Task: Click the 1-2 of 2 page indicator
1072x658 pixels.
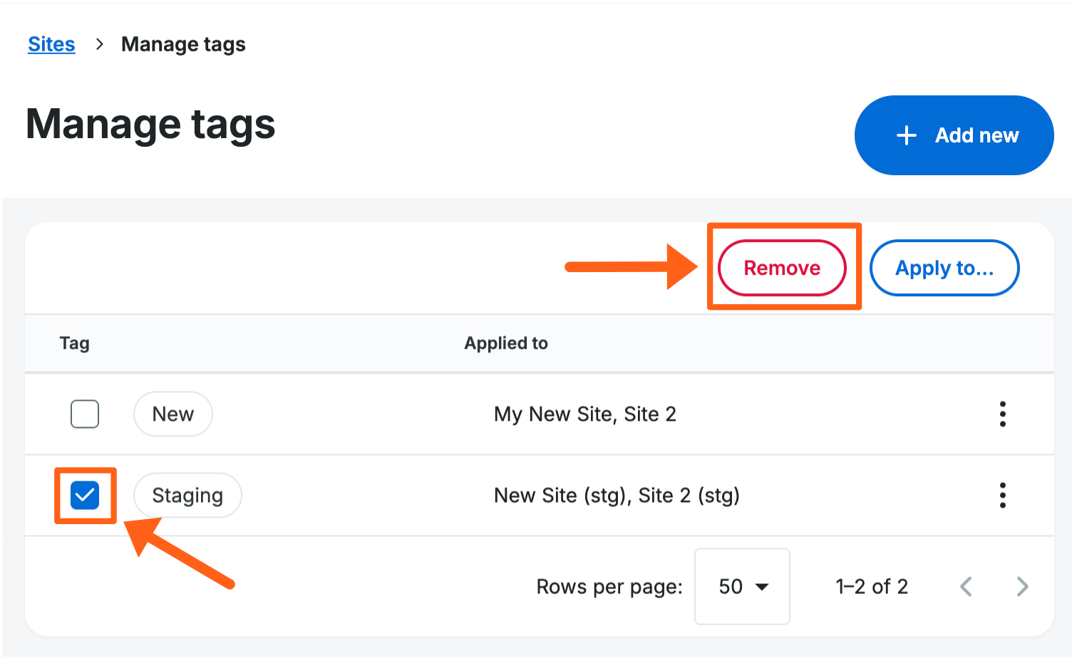Action: pos(871,586)
